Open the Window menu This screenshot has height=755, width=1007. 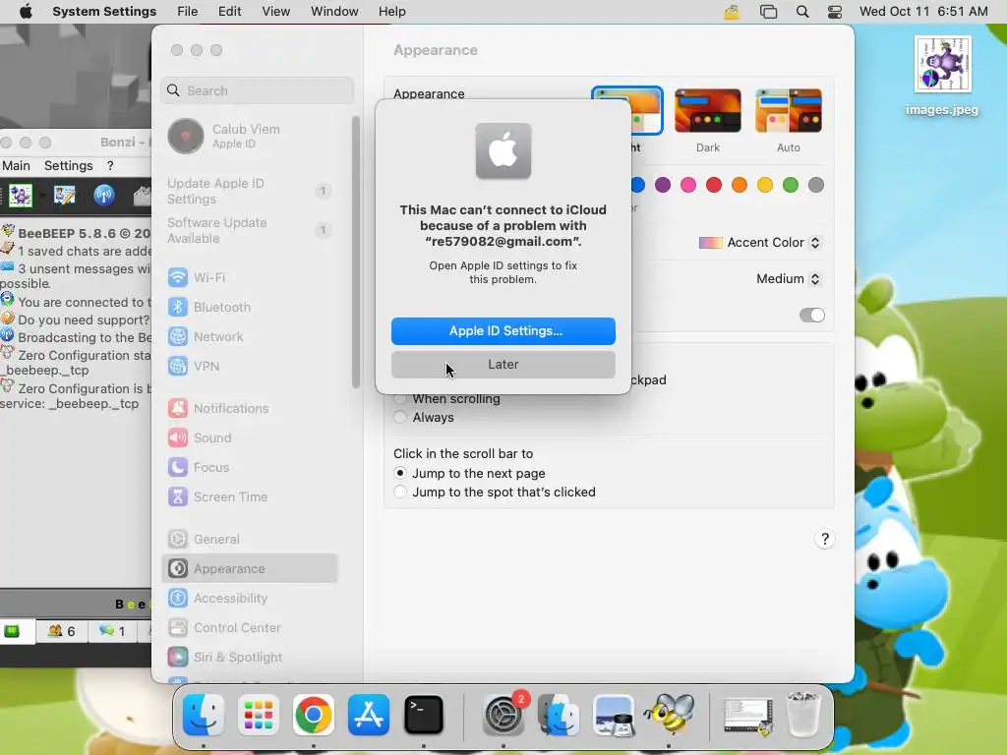334,12
